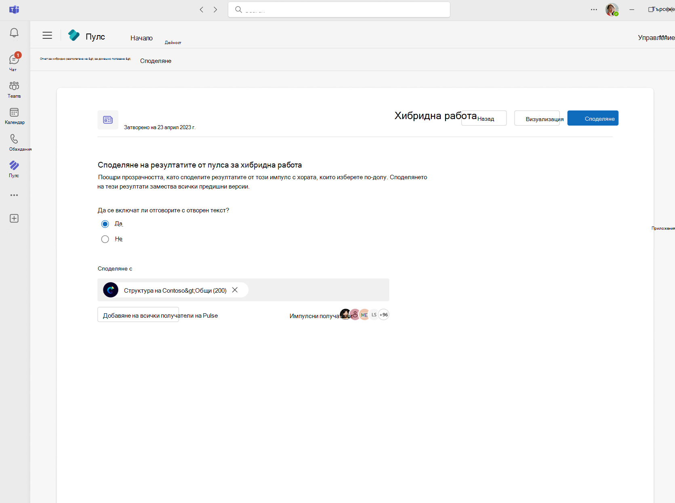Open notifications via the bell icon
This screenshot has width=675, height=503.
click(14, 33)
